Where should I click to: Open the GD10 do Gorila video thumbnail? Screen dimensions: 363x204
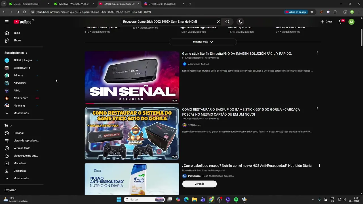(132, 133)
